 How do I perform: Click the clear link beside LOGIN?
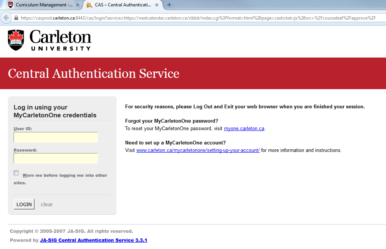(x=47, y=204)
